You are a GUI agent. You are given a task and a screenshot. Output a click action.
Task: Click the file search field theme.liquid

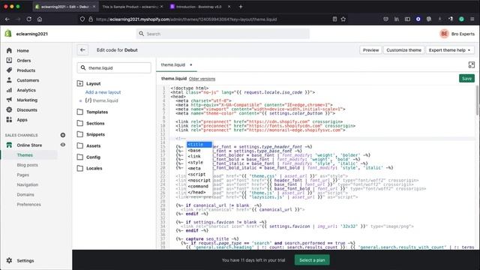pyautogui.click(x=114, y=67)
